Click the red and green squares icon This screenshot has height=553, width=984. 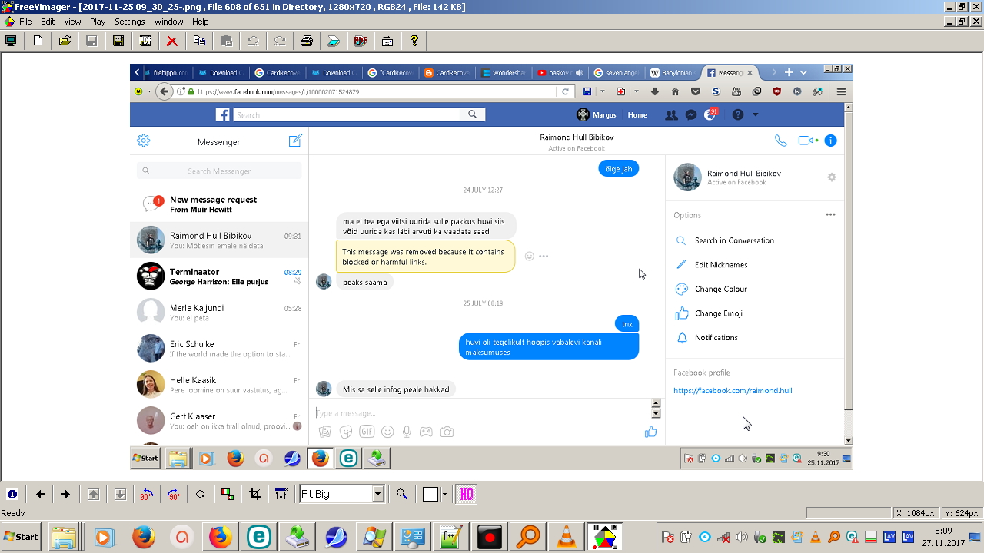point(228,494)
